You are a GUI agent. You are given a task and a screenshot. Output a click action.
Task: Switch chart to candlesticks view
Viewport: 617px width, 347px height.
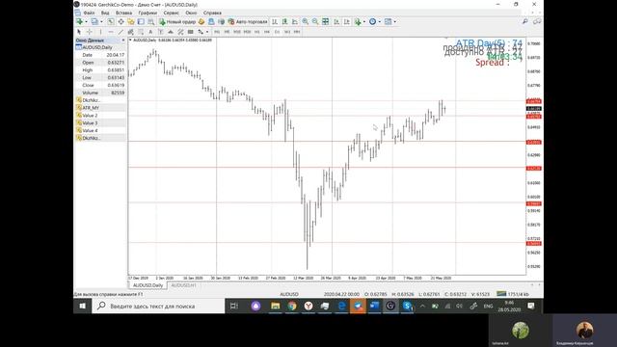(285, 21)
